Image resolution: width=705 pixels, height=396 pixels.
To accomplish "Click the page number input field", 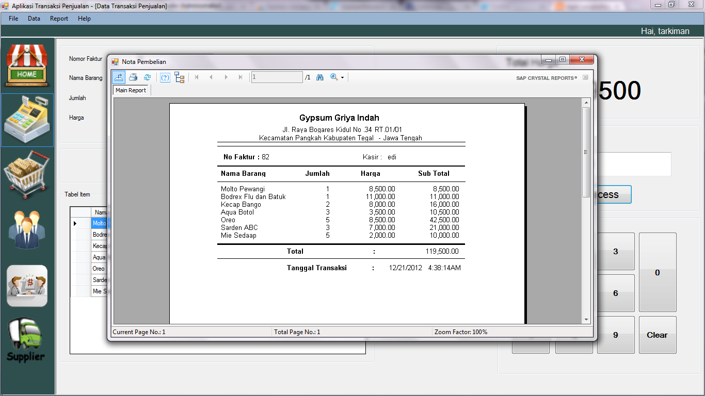I will pos(277,77).
